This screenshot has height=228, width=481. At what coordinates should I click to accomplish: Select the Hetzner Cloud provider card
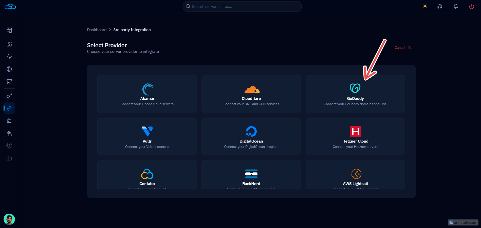[x=355, y=136]
